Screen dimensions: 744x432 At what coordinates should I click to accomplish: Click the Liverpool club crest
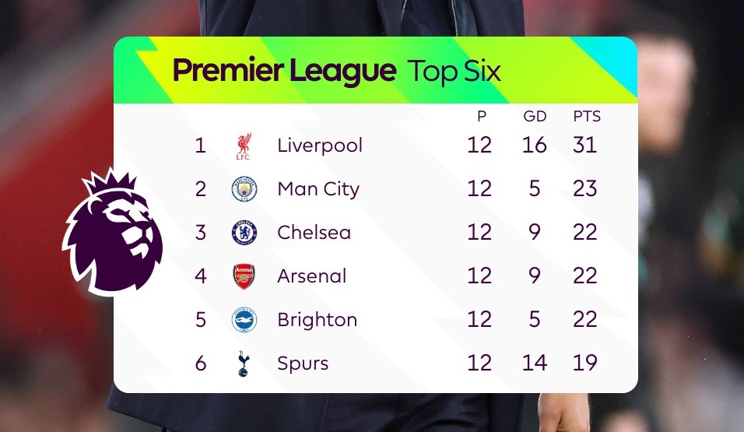244,146
